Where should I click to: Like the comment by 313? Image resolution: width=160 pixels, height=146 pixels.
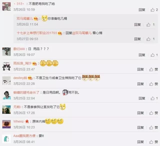(152, 10)
